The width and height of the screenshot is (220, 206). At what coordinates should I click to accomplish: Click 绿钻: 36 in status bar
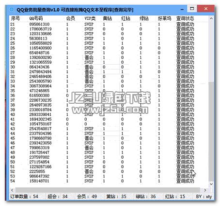click(x=146, y=196)
